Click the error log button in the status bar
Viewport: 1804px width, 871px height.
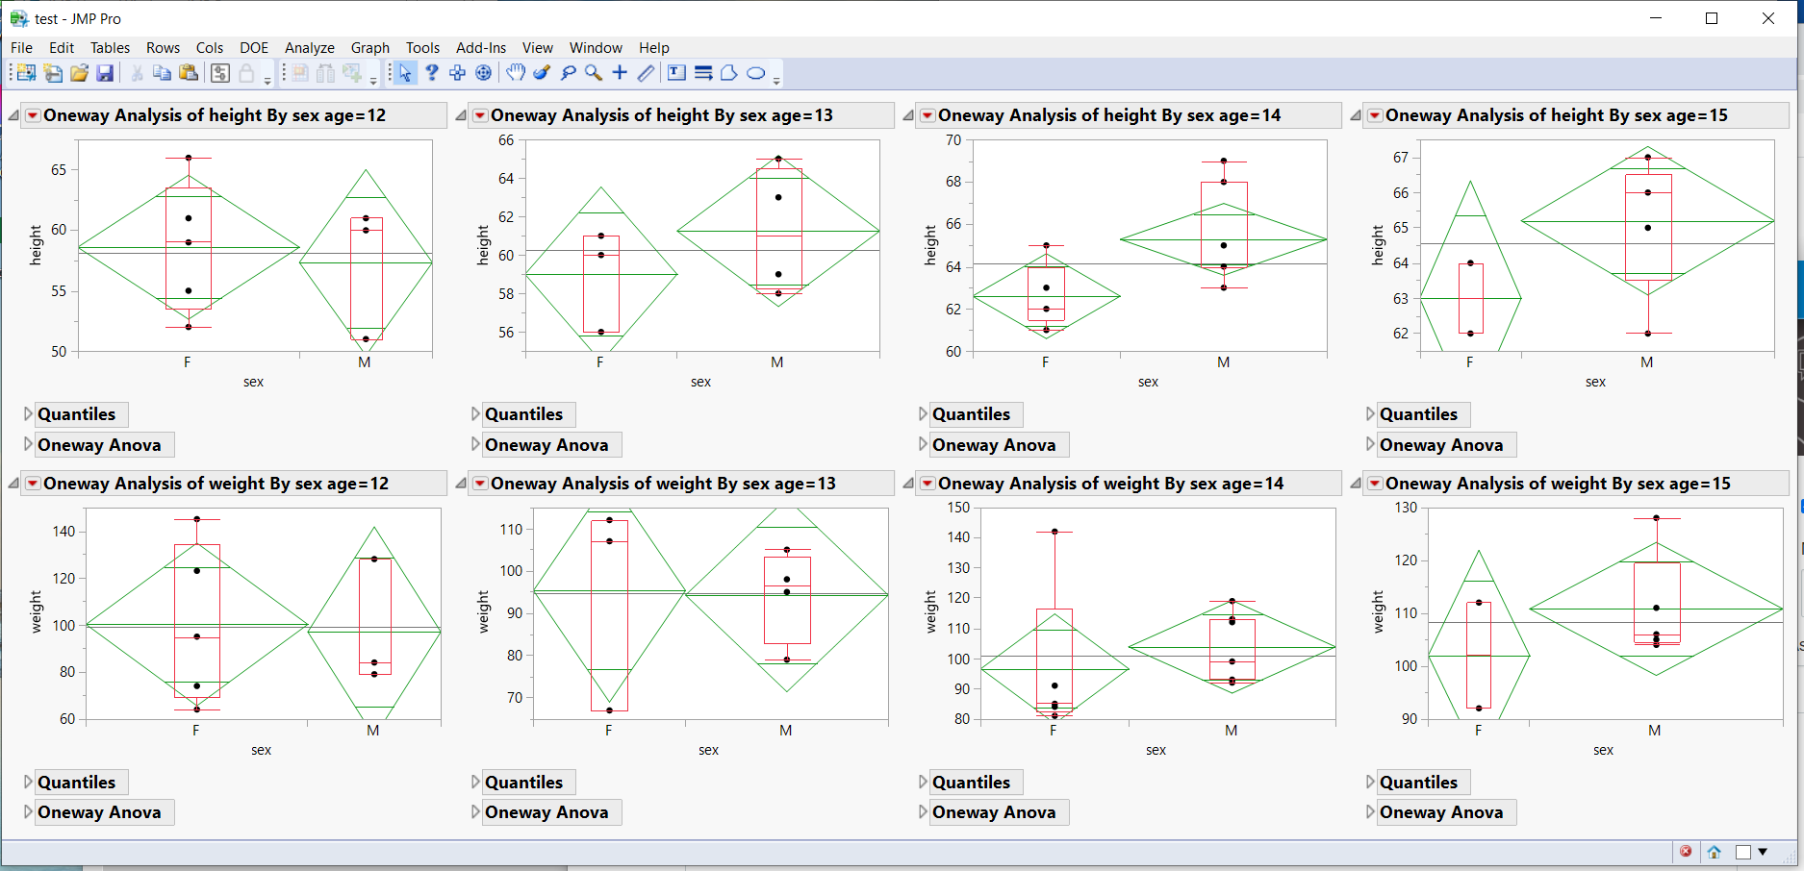[1687, 852]
